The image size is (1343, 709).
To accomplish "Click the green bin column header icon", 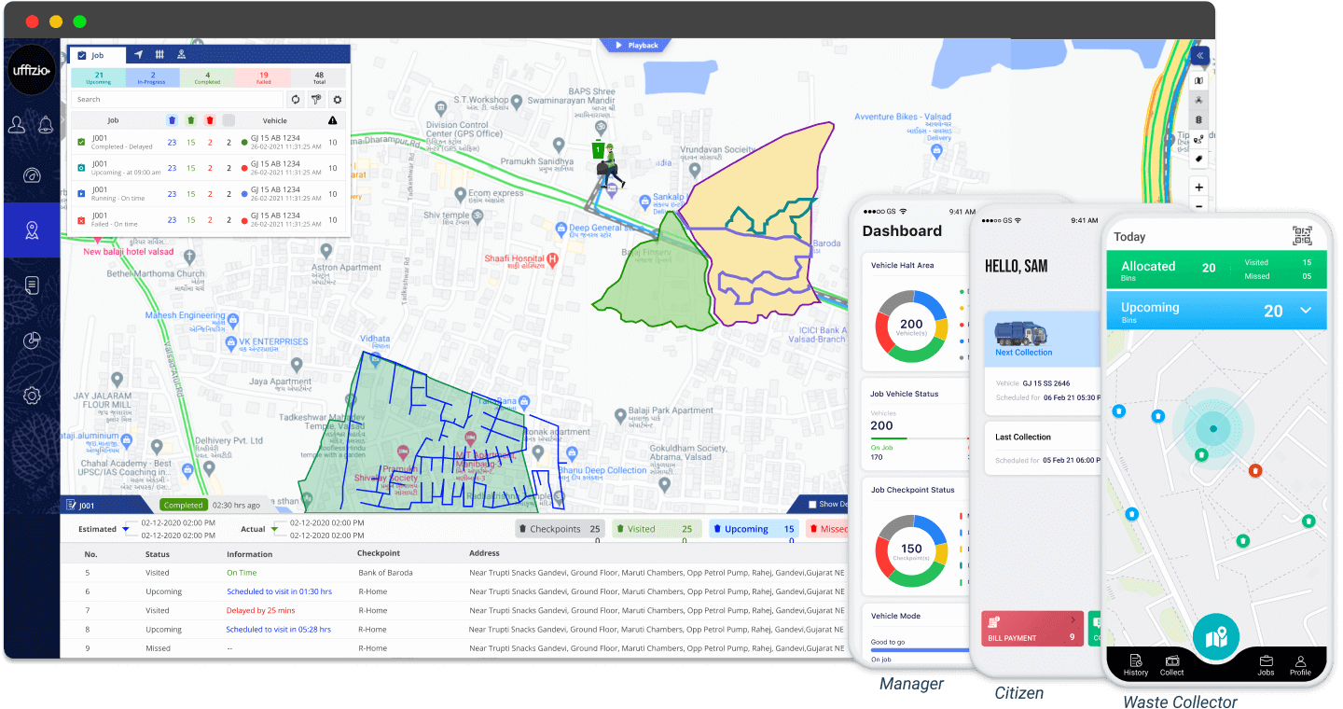I will tap(191, 120).
